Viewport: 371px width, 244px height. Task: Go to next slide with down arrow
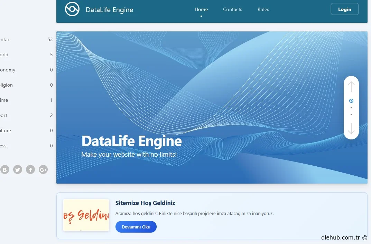[351, 128]
